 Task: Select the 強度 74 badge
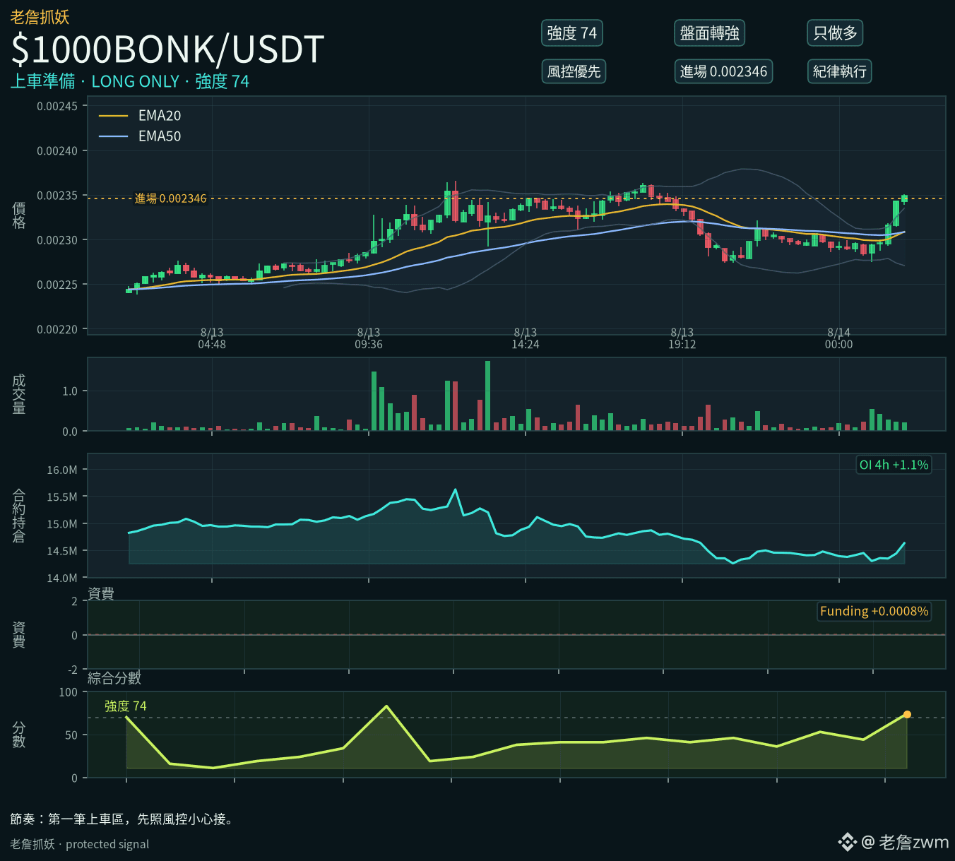coord(572,33)
